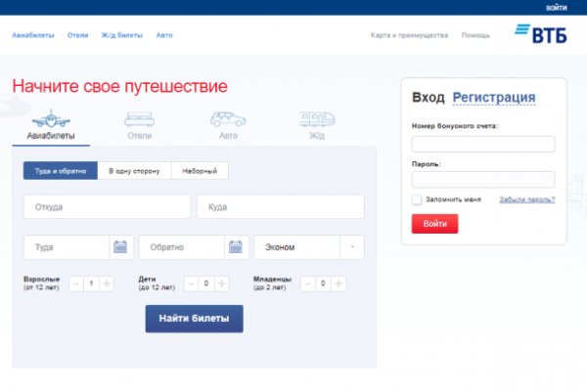Click the ВТБ logo
Screen dimensions: 587x391
(537, 34)
